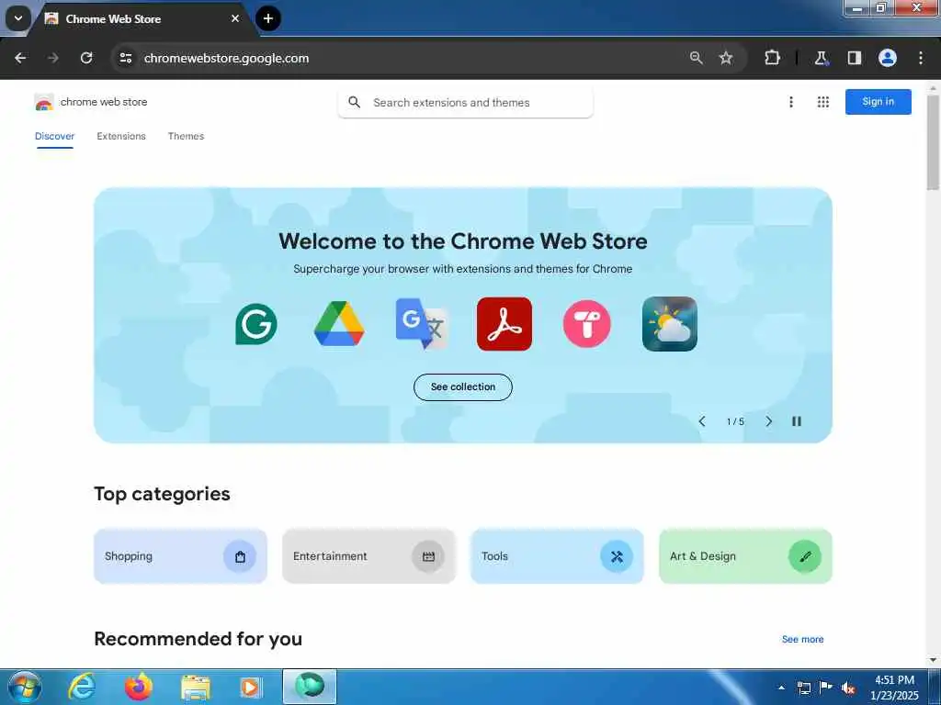941x705 pixels.
Task: Open the Google apps grid icon
Action: pos(823,102)
